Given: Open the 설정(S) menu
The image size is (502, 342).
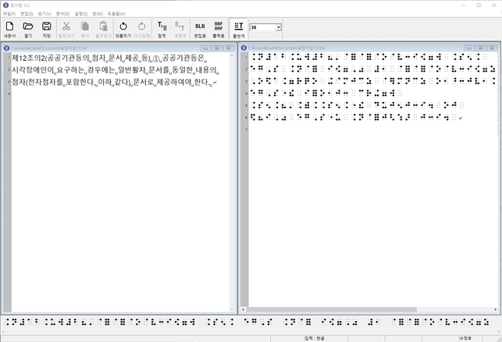Looking at the screenshot, I should coord(80,14).
